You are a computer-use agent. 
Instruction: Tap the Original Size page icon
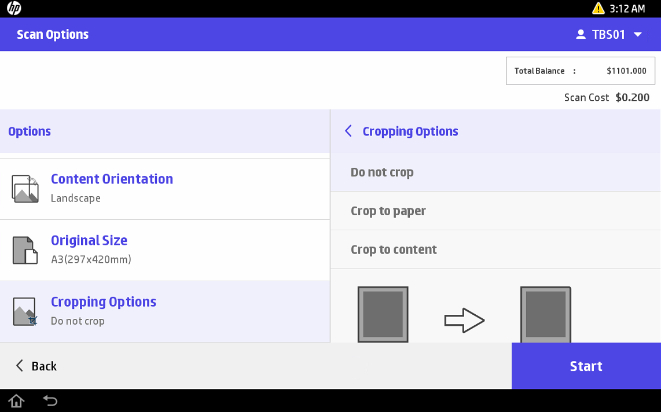tap(25, 250)
